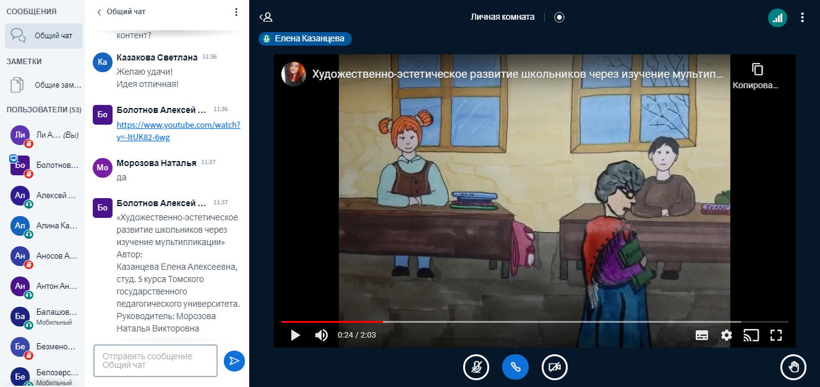The height and width of the screenshot is (387, 820).
Task: Click the name Казакова Светлана in chat
Action: (157, 57)
